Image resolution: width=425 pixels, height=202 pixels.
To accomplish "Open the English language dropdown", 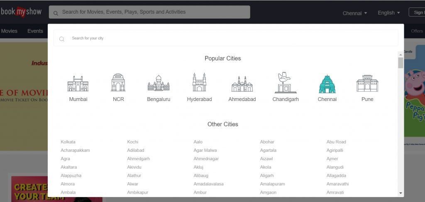I will point(388,13).
